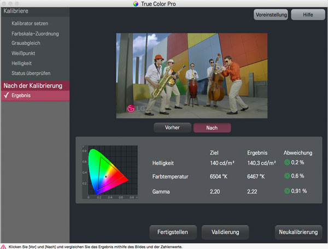The image size is (328, 249).
Task: Open the Farbskala-Zuordnung step
Action: [x=35, y=33]
